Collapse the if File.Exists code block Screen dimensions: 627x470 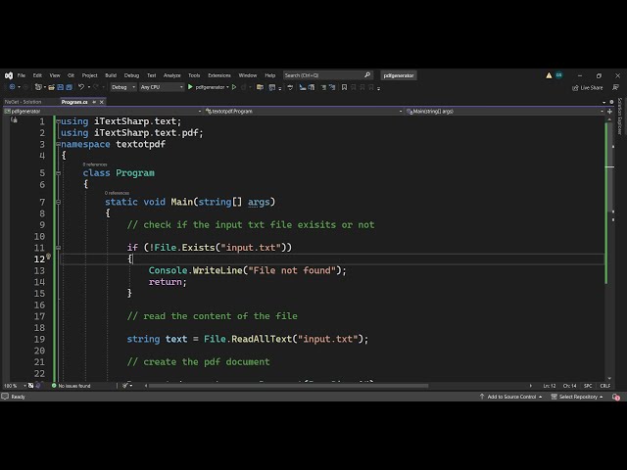point(58,248)
